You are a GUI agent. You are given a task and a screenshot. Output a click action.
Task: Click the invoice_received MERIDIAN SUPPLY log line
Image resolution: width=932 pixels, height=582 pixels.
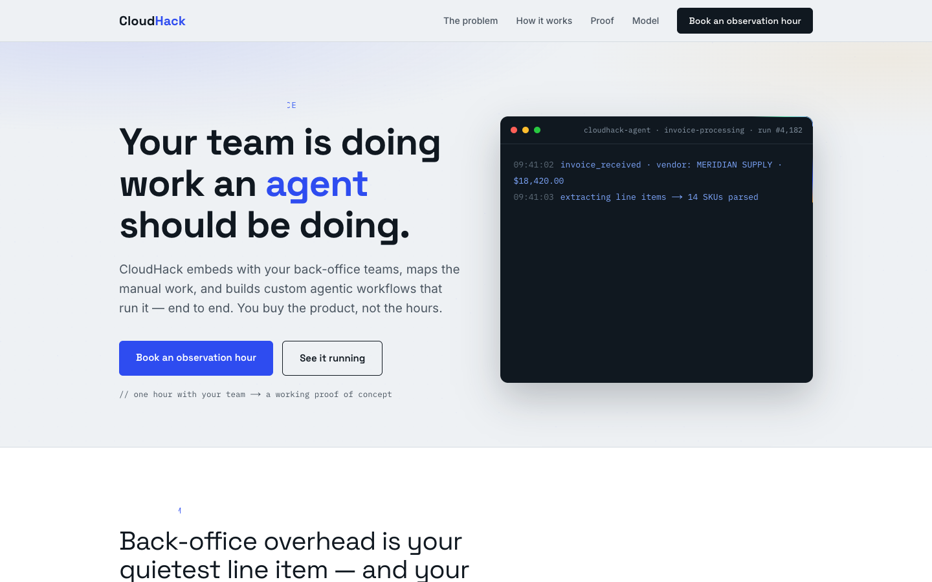(648, 173)
